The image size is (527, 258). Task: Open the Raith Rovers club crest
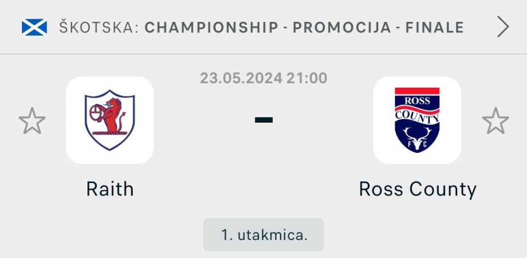coord(110,120)
